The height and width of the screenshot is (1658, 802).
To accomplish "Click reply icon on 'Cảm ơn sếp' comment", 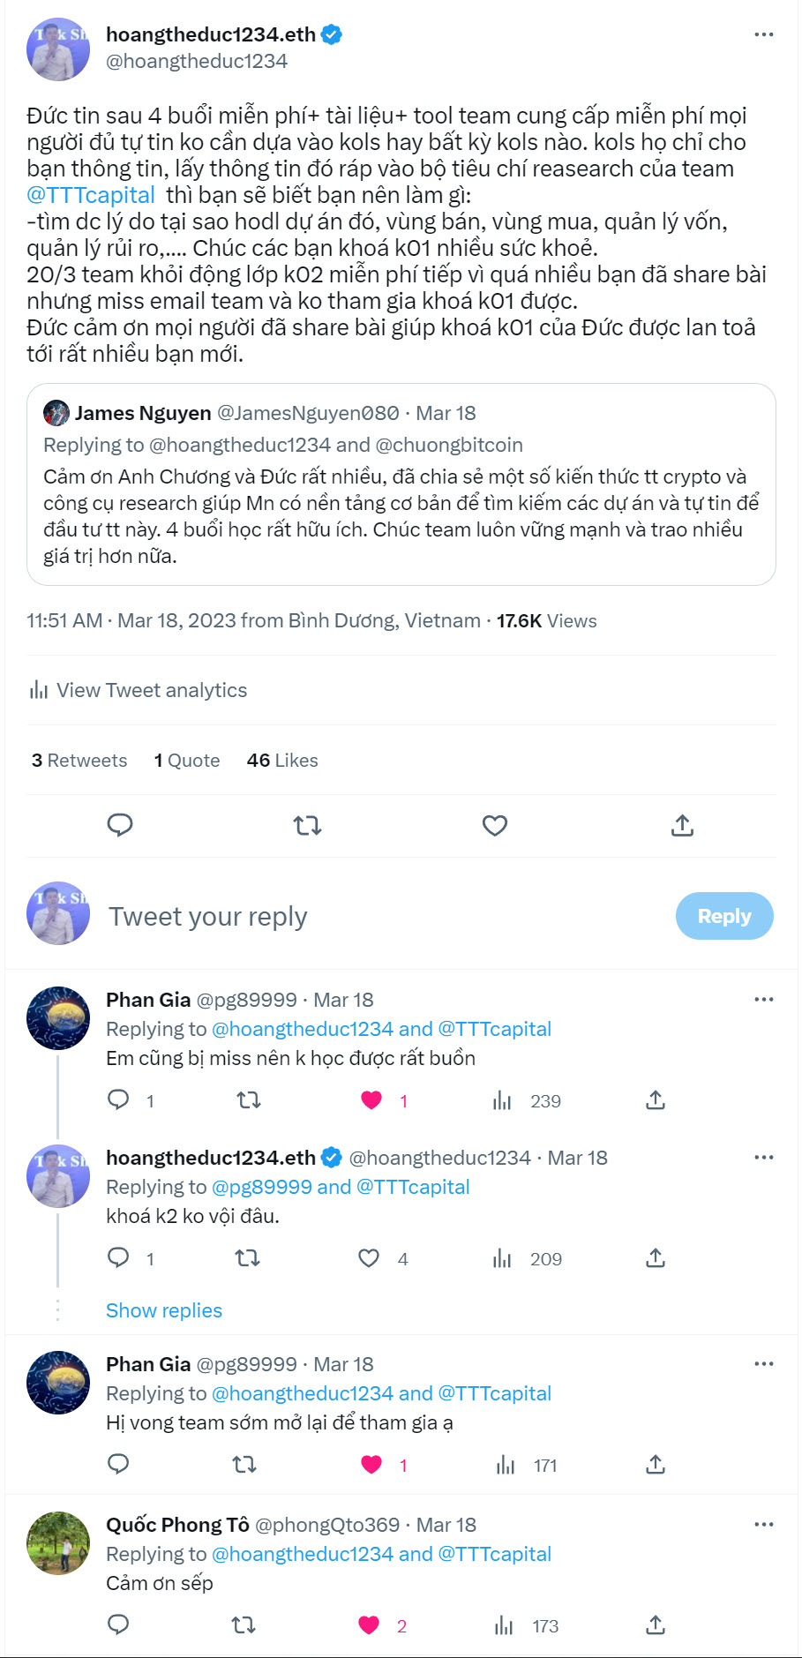I will coord(118,1624).
